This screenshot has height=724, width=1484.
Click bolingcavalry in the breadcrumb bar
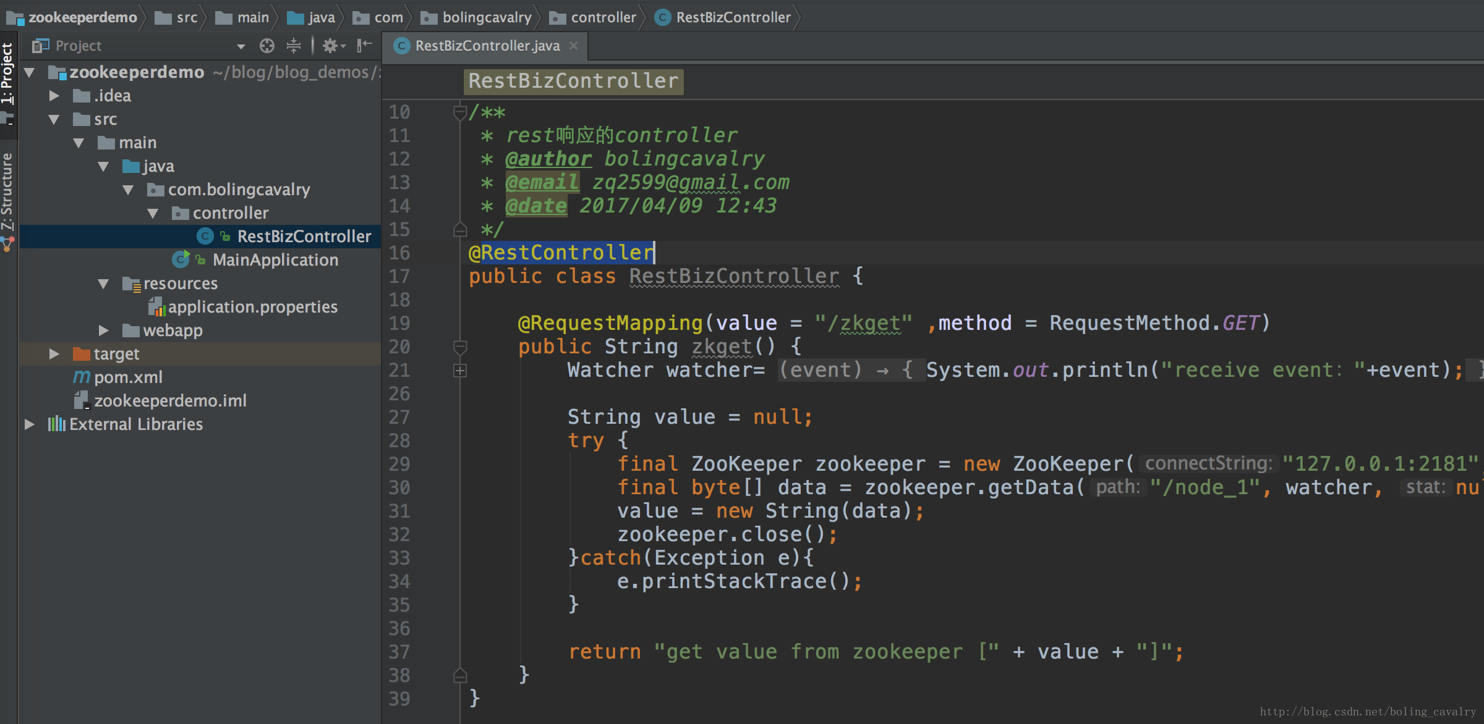pyautogui.click(x=486, y=17)
